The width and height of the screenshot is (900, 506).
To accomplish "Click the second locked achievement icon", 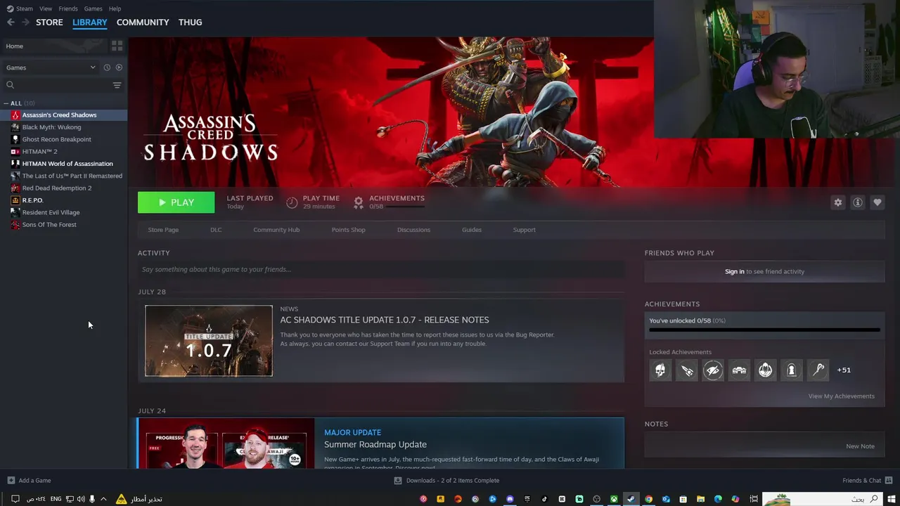I will (686, 370).
